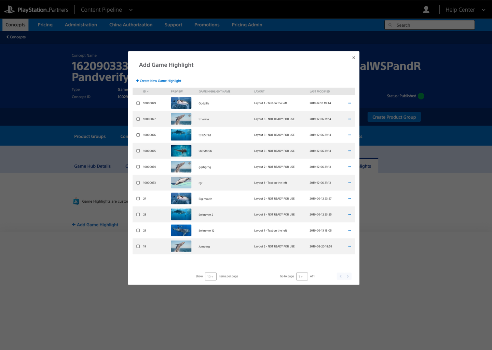Tick the checkbox for ID 10000074

click(x=138, y=167)
